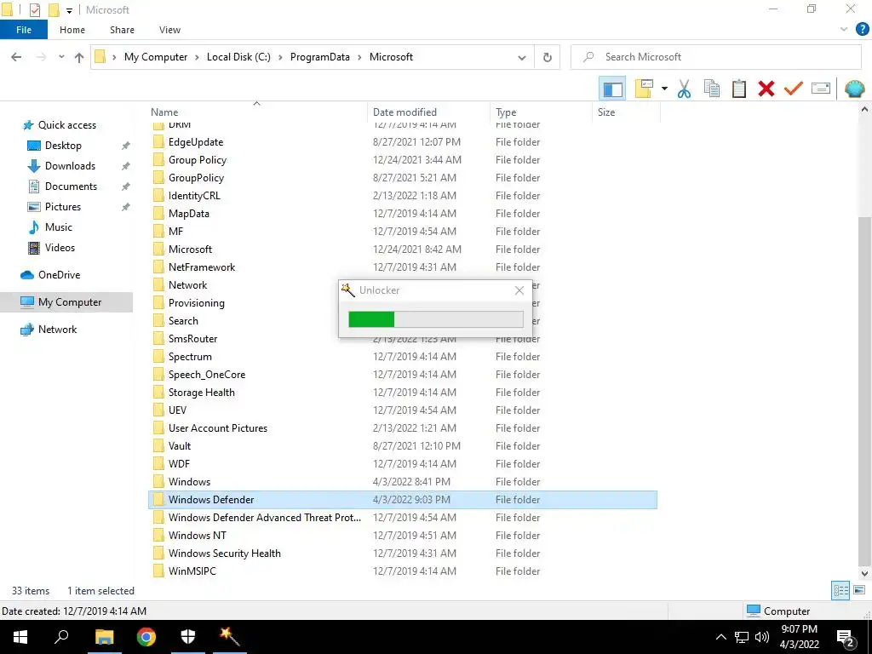Open Videos in the navigation pane
The image size is (872, 654).
(x=60, y=248)
